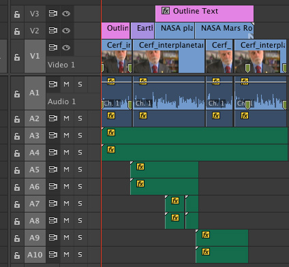Toggle track lock for A1
The height and width of the screenshot is (267, 289).
pos(17,93)
